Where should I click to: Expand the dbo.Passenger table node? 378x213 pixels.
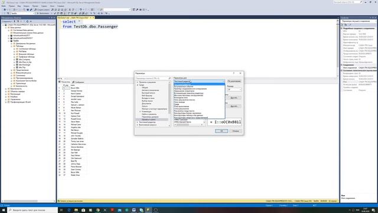pos(14,64)
